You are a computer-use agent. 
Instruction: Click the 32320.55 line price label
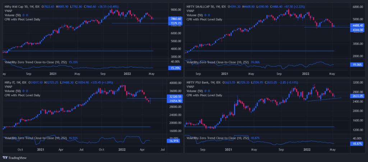(175, 97)
